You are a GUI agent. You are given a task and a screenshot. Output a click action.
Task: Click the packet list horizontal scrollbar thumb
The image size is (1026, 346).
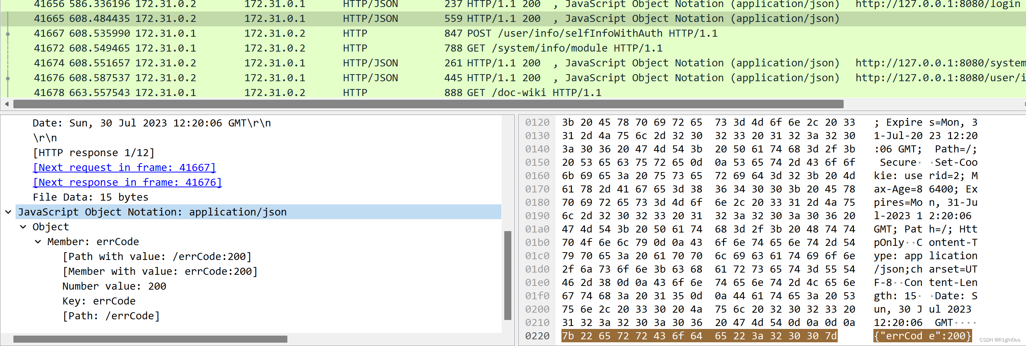[428, 104]
